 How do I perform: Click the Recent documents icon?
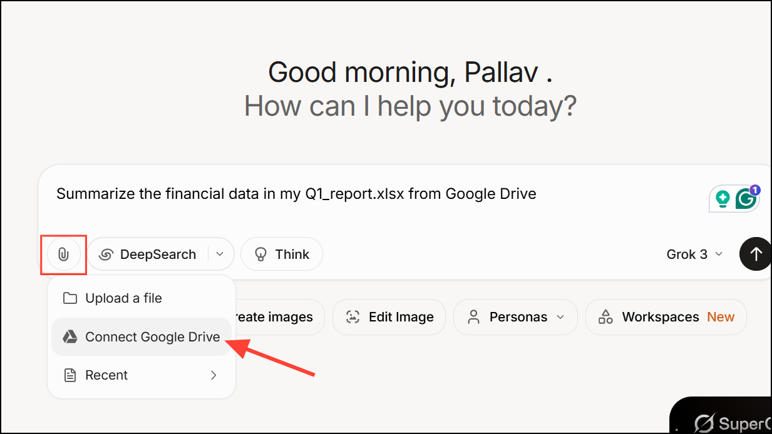(69, 375)
